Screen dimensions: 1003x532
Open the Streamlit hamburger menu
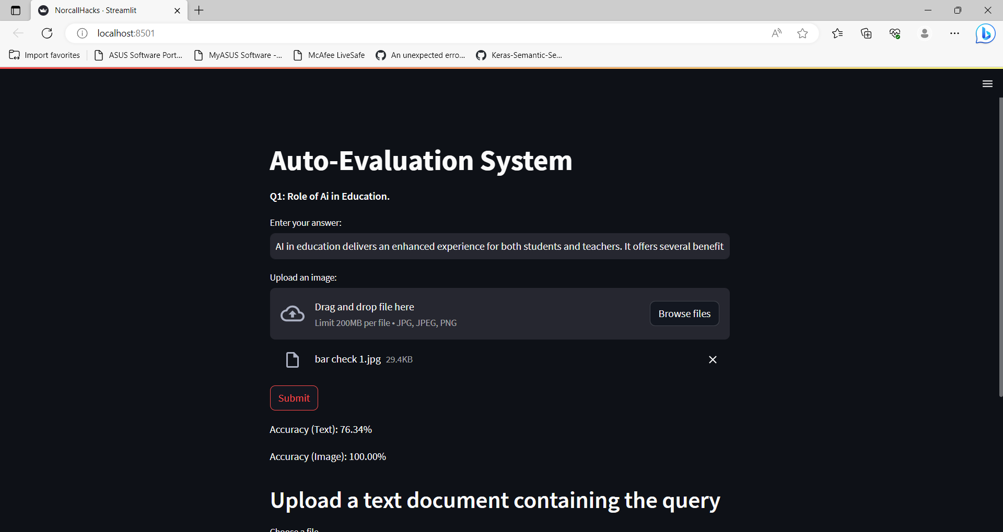[x=987, y=83]
